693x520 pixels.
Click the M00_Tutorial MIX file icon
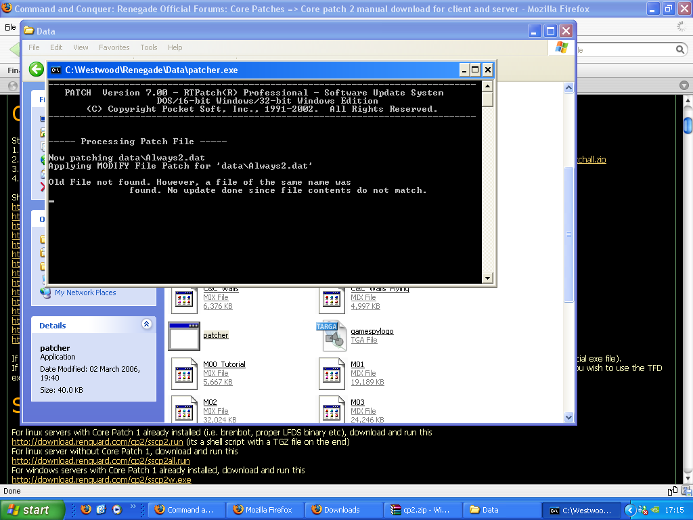[x=184, y=374]
